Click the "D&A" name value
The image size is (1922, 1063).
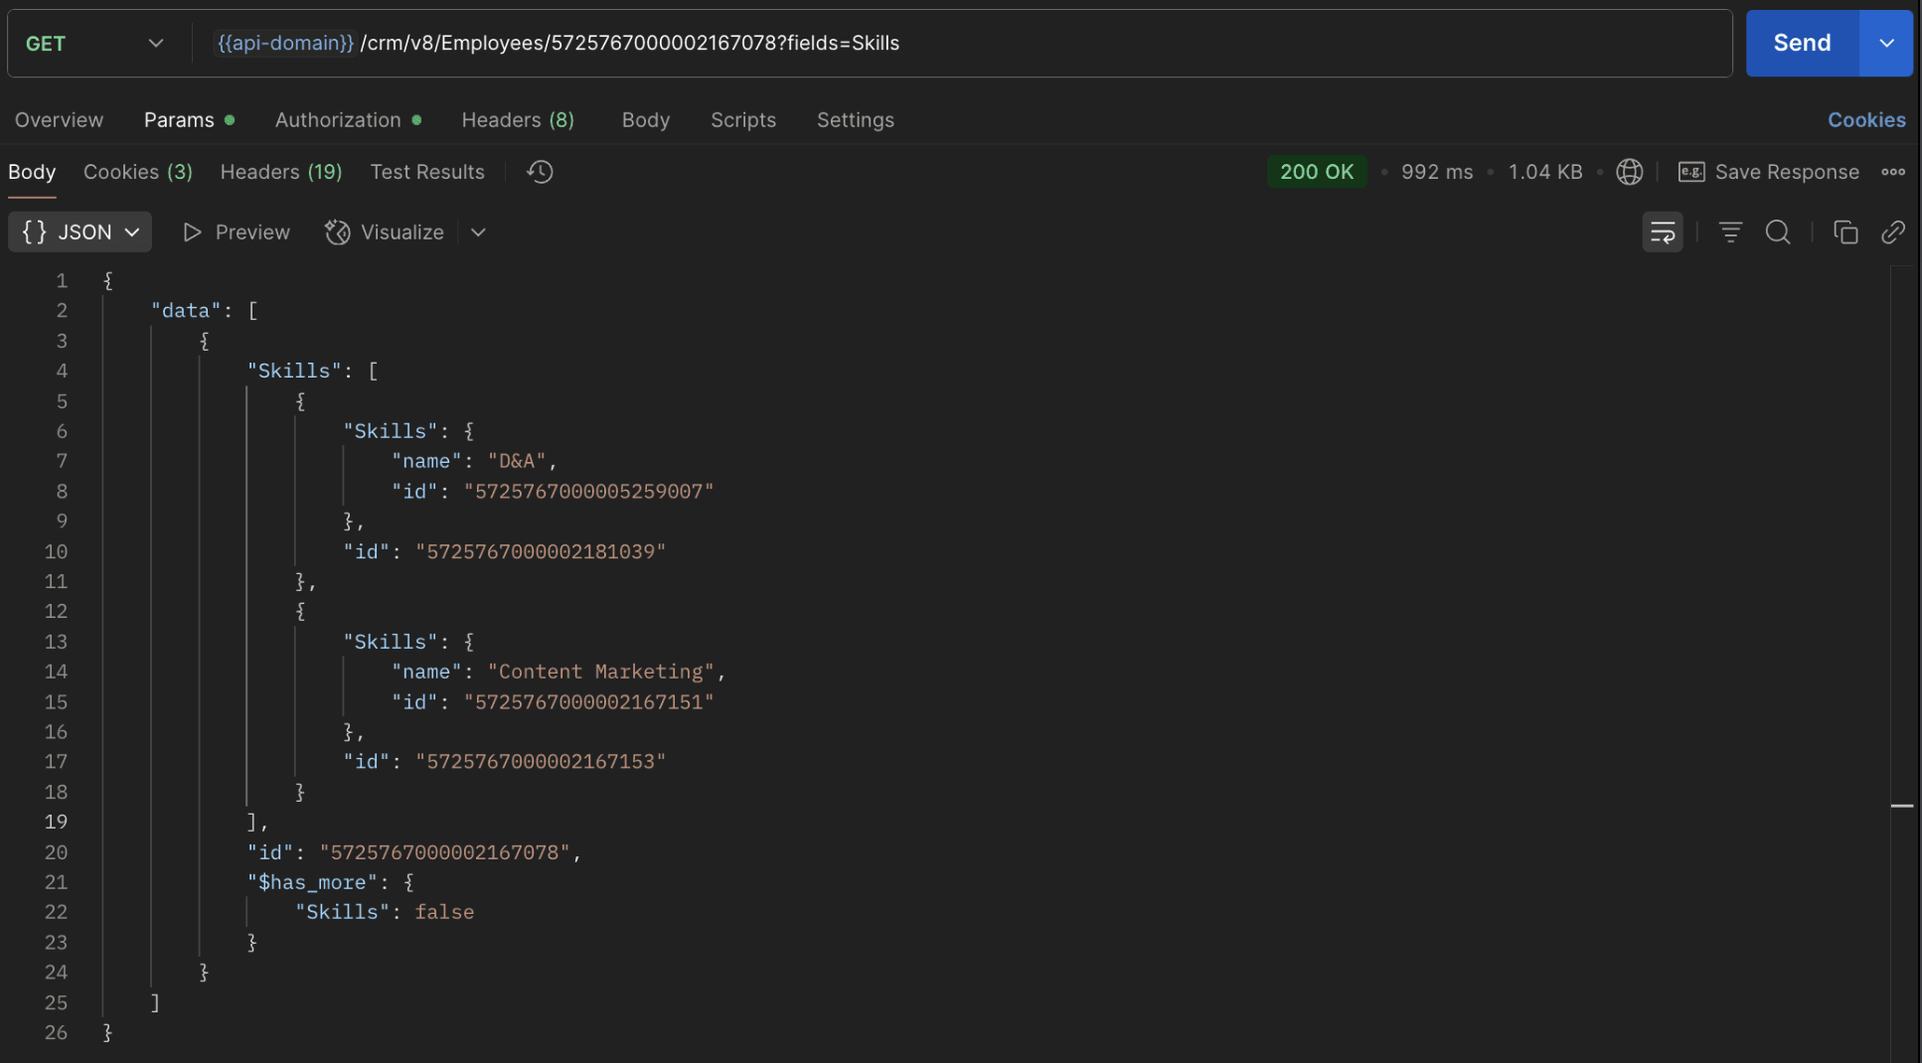[517, 461]
